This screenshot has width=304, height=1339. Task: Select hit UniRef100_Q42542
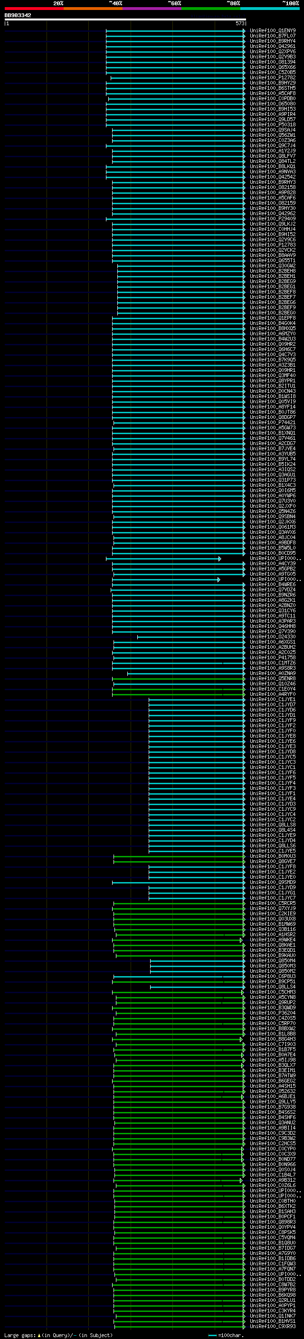pyautogui.click(x=273, y=177)
